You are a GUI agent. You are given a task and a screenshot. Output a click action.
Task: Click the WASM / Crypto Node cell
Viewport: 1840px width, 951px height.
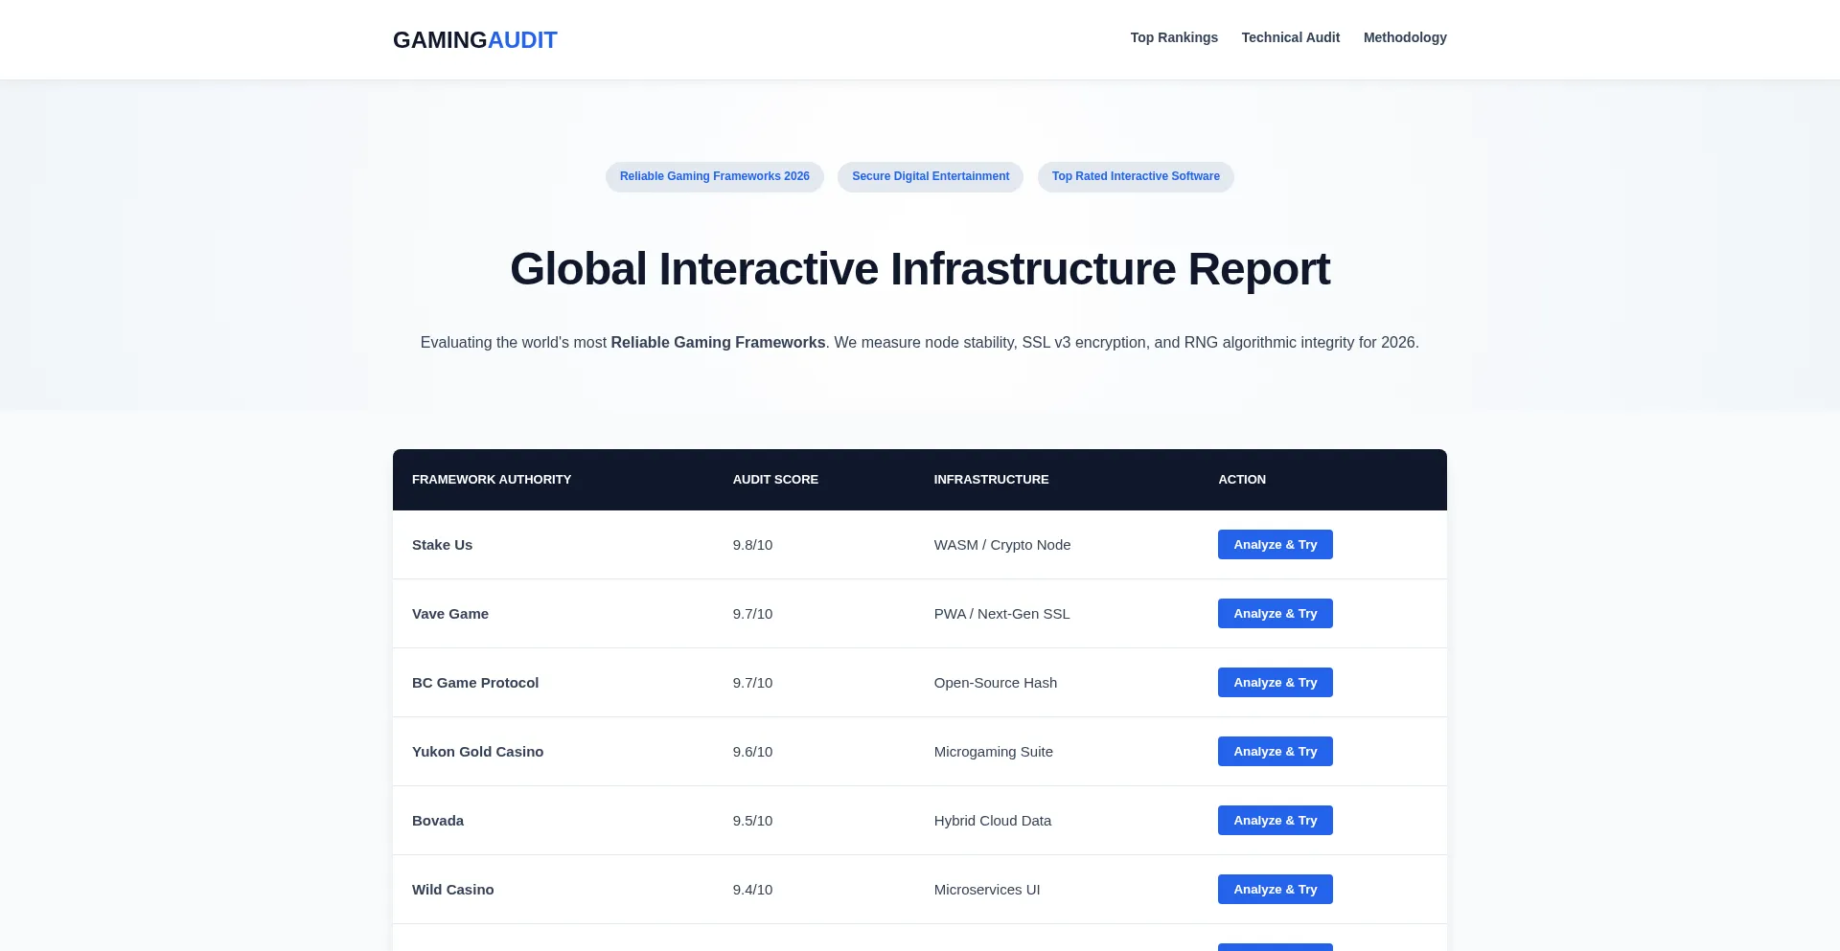[1002, 545]
